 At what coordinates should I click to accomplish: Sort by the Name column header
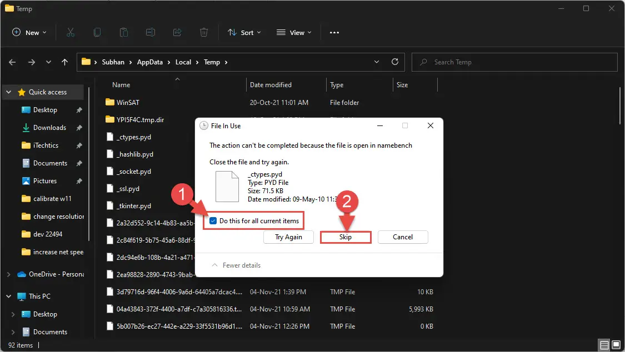click(121, 85)
